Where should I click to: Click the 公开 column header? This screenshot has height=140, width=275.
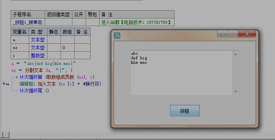pos(79,14)
